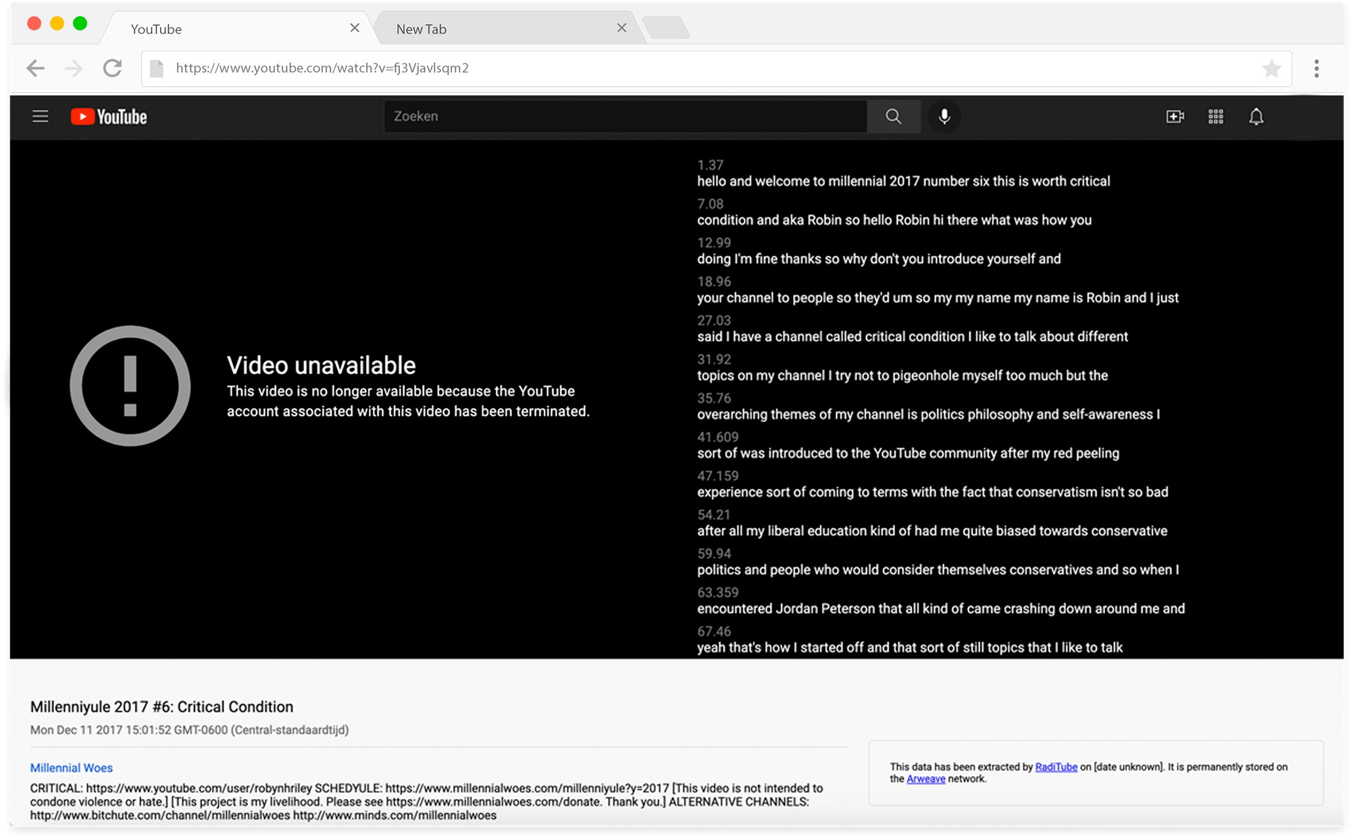Click the video description starting 'CRITICAL:'

point(426,802)
